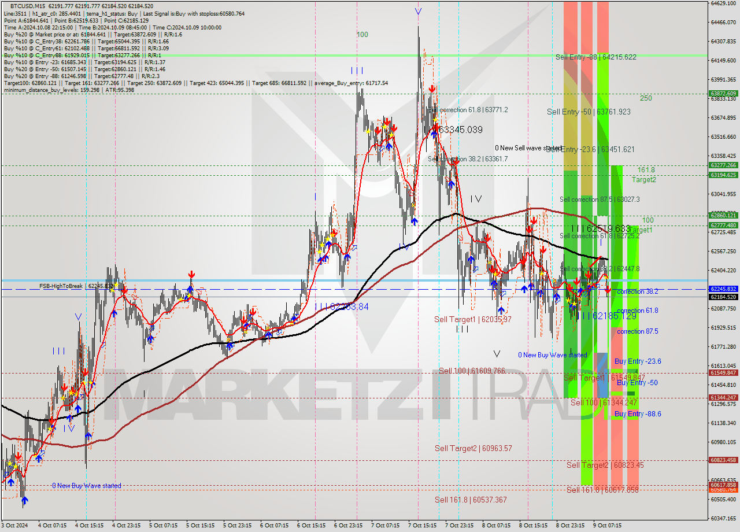Select the 63345.039 price annotation
Viewport: 740px width, 532px height.
pos(460,130)
